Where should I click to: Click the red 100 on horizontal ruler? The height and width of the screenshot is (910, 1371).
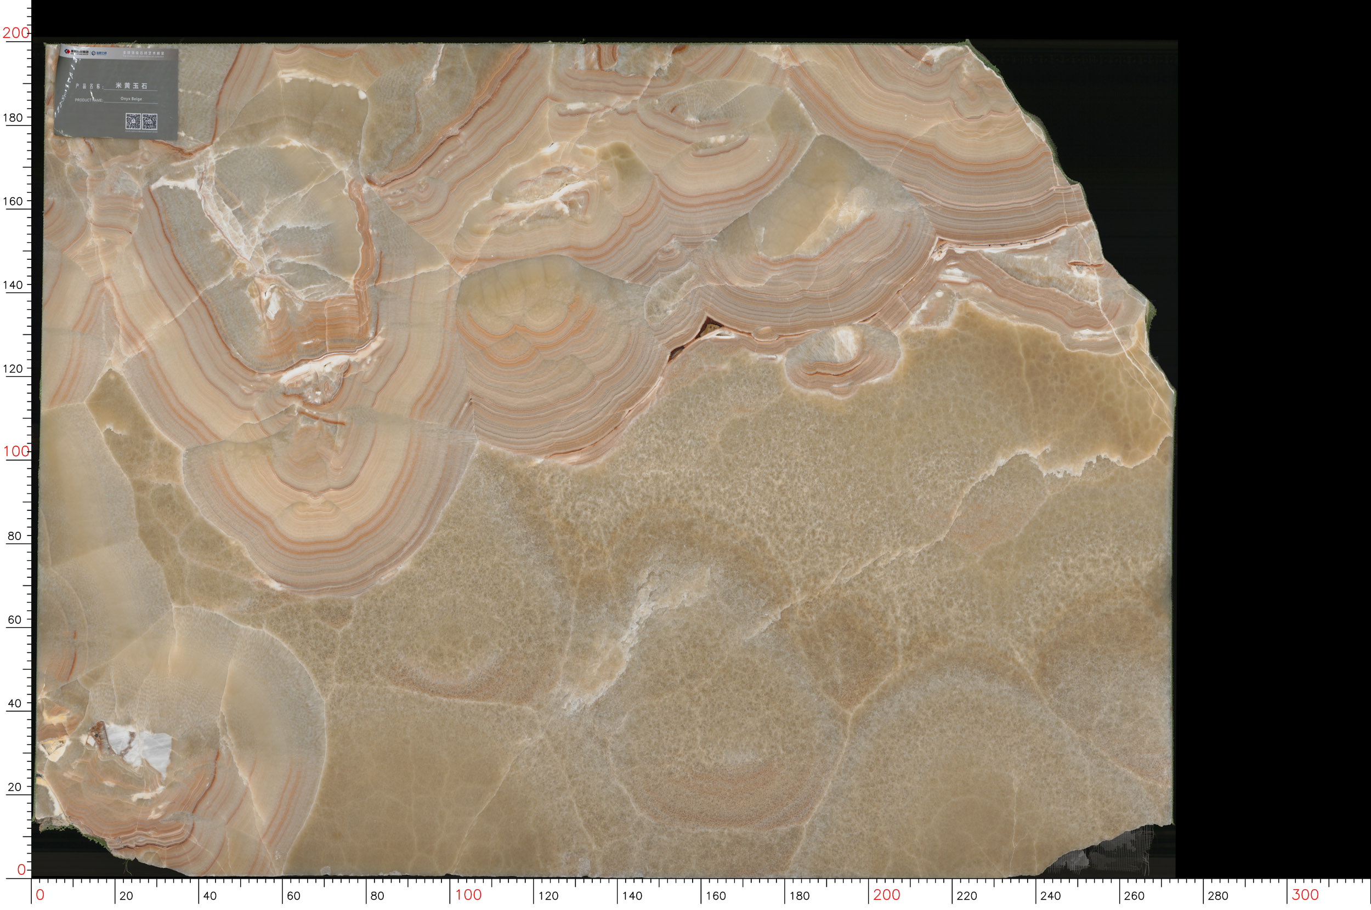[468, 895]
